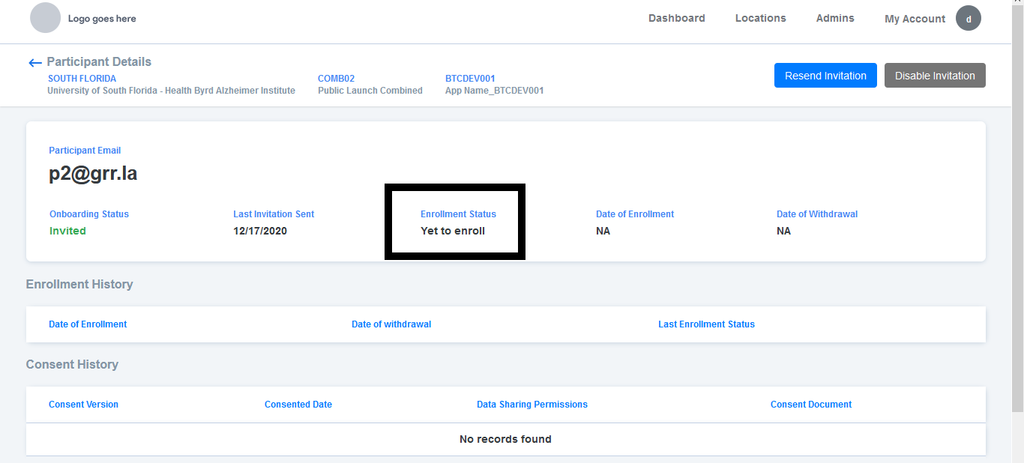
Task: Click the App Name_BTCDEV001 text
Action: click(x=494, y=91)
